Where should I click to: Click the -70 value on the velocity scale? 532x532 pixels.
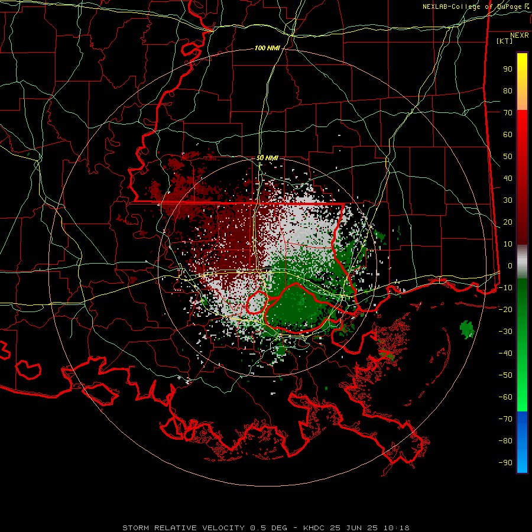(x=505, y=419)
